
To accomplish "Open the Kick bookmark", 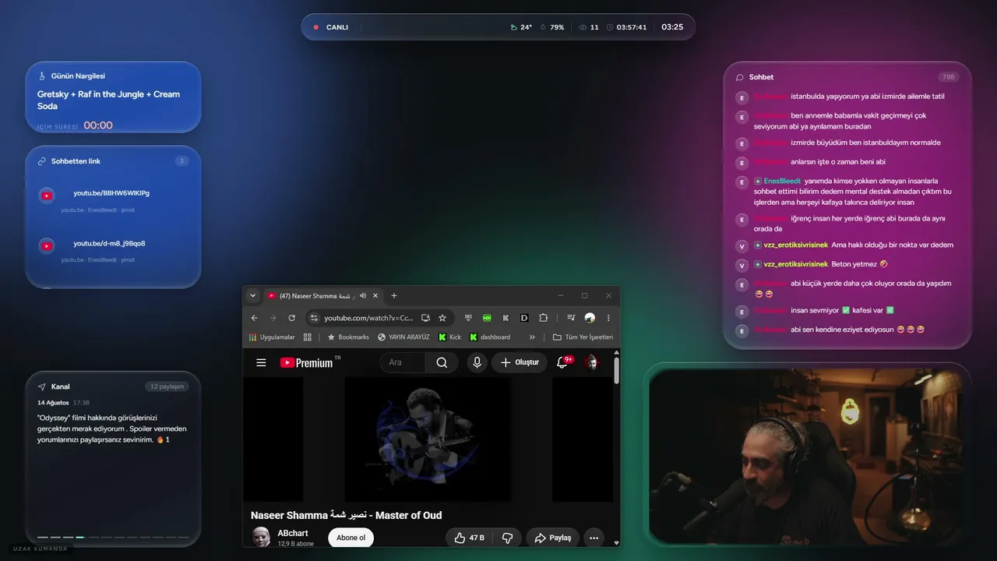I will [450, 337].
